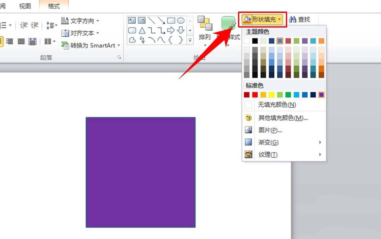Image resolution: width=381 pixels, height=239 pixels.
Task: Click the 查找 find button
Action: [x=300, y=19]
